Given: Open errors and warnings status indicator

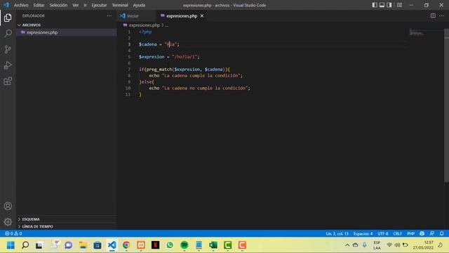Looking at the screenshot, I should coord(13,233).
